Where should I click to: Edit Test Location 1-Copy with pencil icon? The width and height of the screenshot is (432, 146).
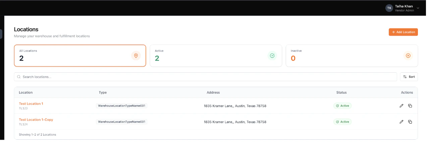pyautogui.click(x=401, y=122)
